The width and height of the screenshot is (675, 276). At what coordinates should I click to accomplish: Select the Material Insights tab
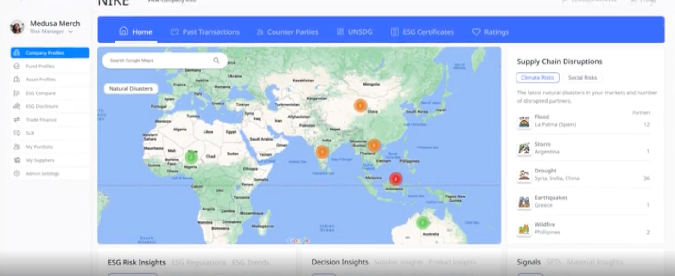coord(595,262)
